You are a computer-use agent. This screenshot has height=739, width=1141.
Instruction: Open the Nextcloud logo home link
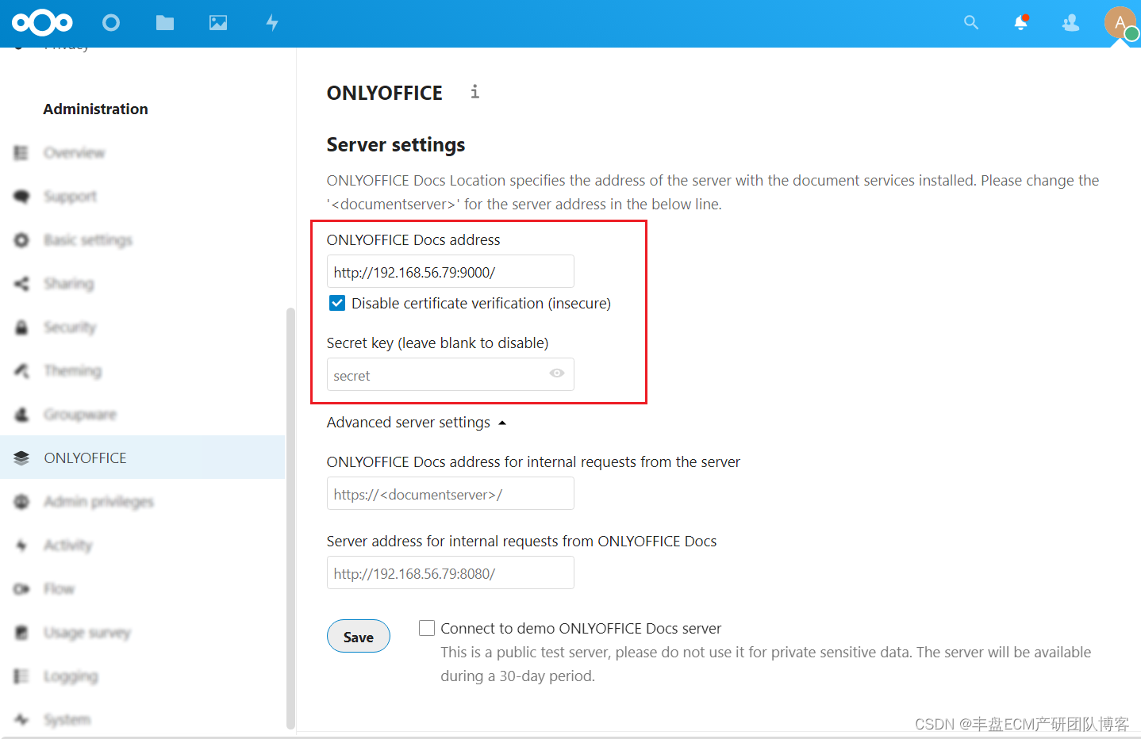coord(42,22)
